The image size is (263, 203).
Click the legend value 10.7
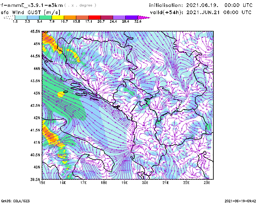(64, 21)
